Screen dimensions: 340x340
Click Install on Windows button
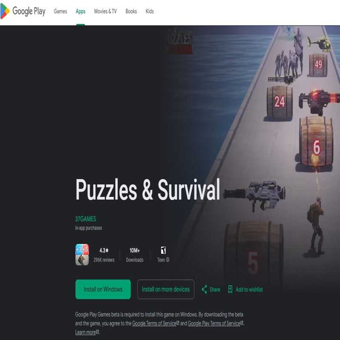(x=103, y=289)
